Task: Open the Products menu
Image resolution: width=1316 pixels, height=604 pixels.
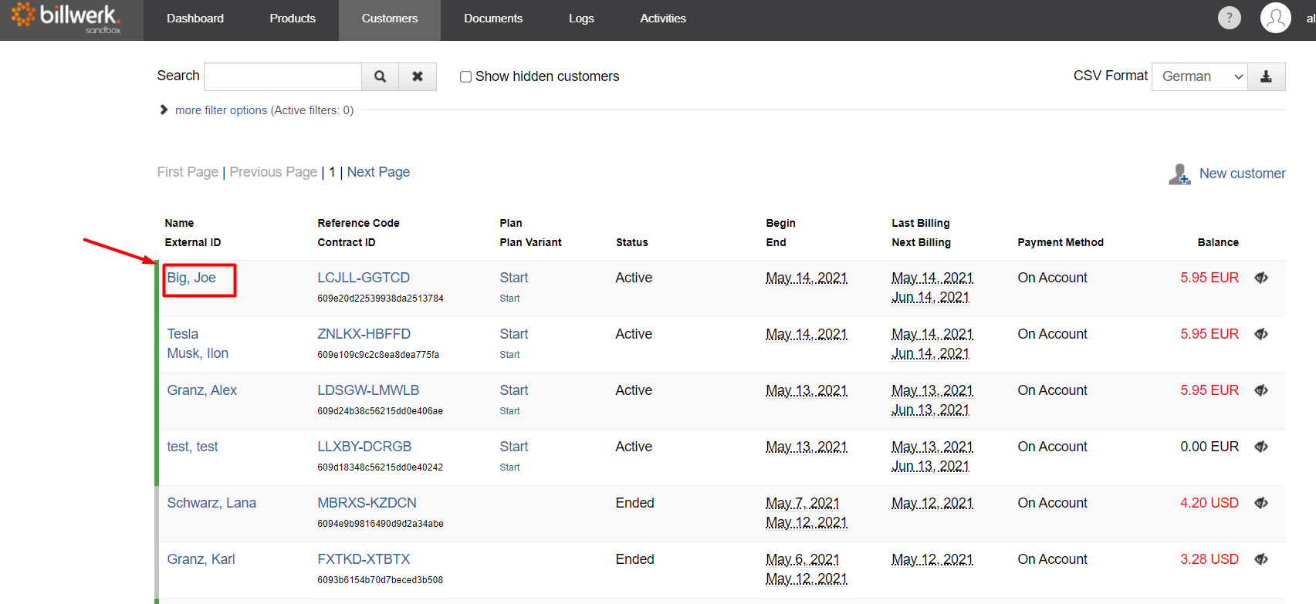Action: point(293,19)
